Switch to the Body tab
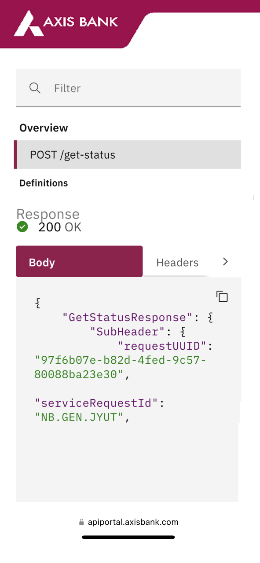This screenshot has height=563, width=260. pyautogui.click(x=79, y=261)
